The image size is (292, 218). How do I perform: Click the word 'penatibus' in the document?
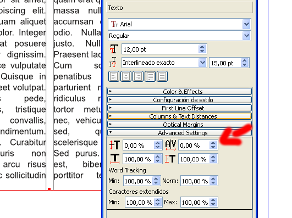(73, 77)
